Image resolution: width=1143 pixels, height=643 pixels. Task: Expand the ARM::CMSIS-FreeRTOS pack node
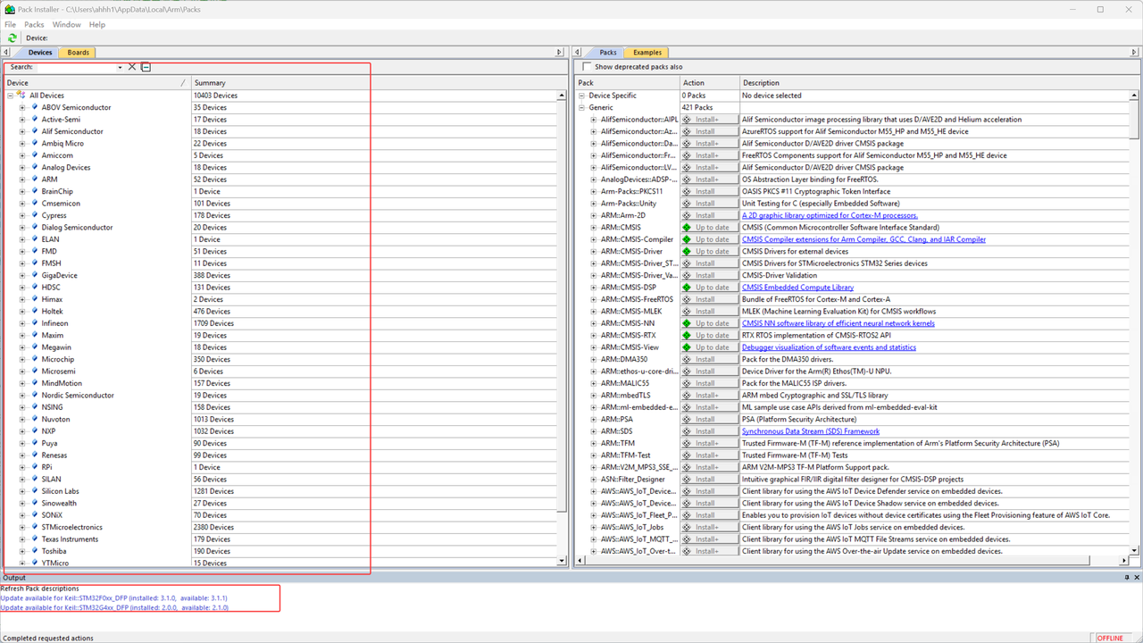click(x=594, y=299)
